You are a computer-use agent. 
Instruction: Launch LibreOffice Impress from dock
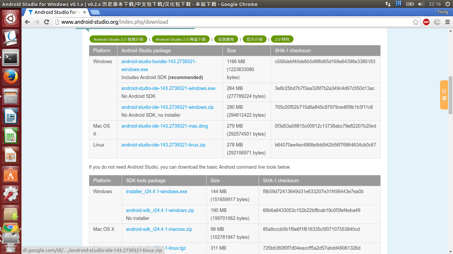point(11,155)
